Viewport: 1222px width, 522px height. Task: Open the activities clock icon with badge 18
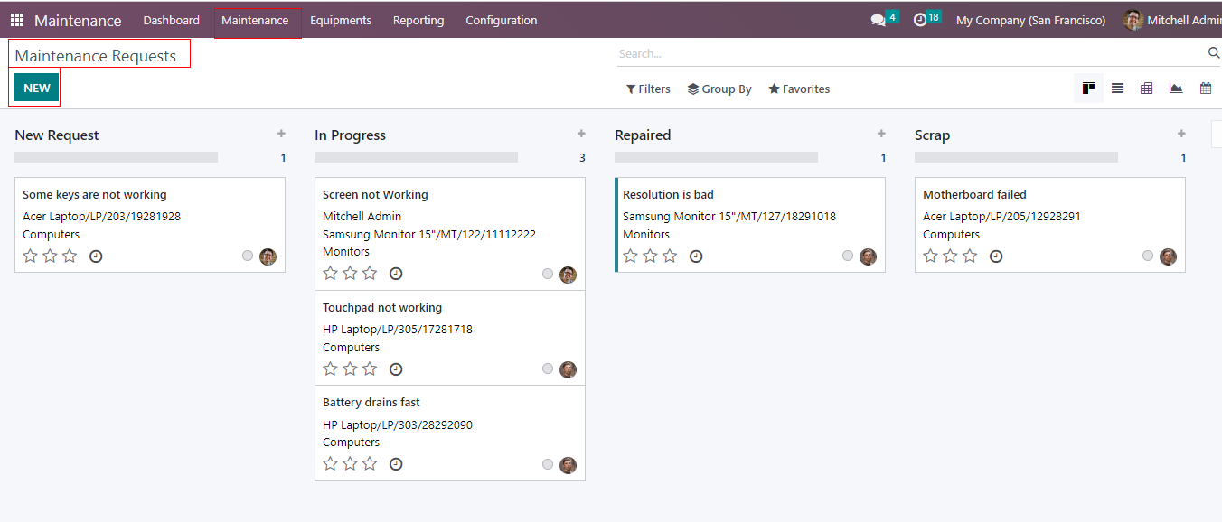click(920, 20)
